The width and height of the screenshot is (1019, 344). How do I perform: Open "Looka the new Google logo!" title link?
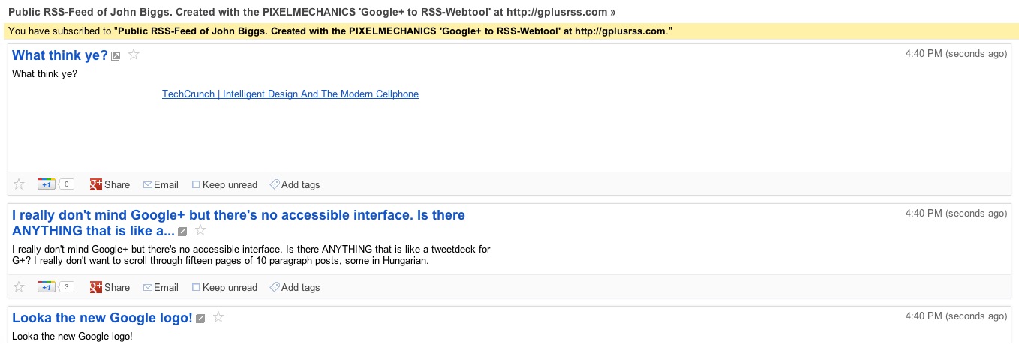[102, 318]
